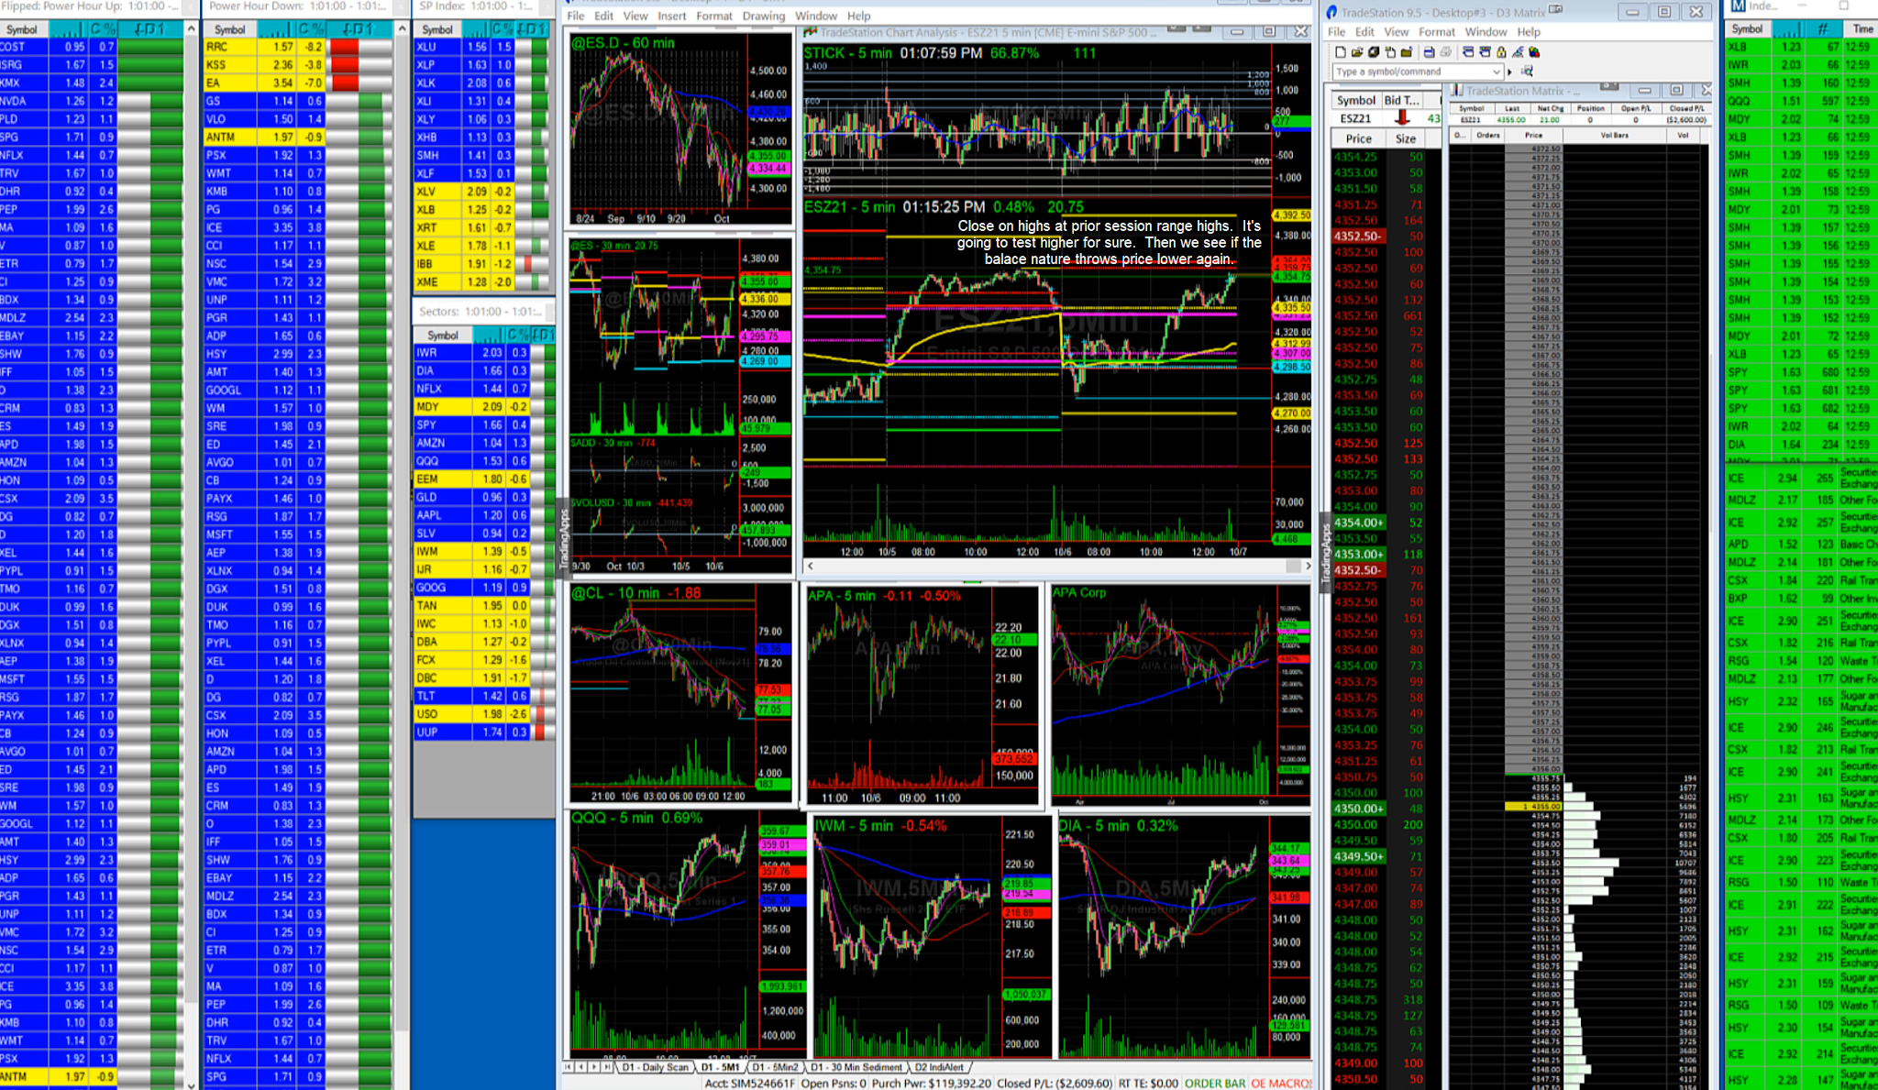Open symbol lookup magnifier icon
Screen dimensions: 1878x1090
click(x=1527, y=72)
